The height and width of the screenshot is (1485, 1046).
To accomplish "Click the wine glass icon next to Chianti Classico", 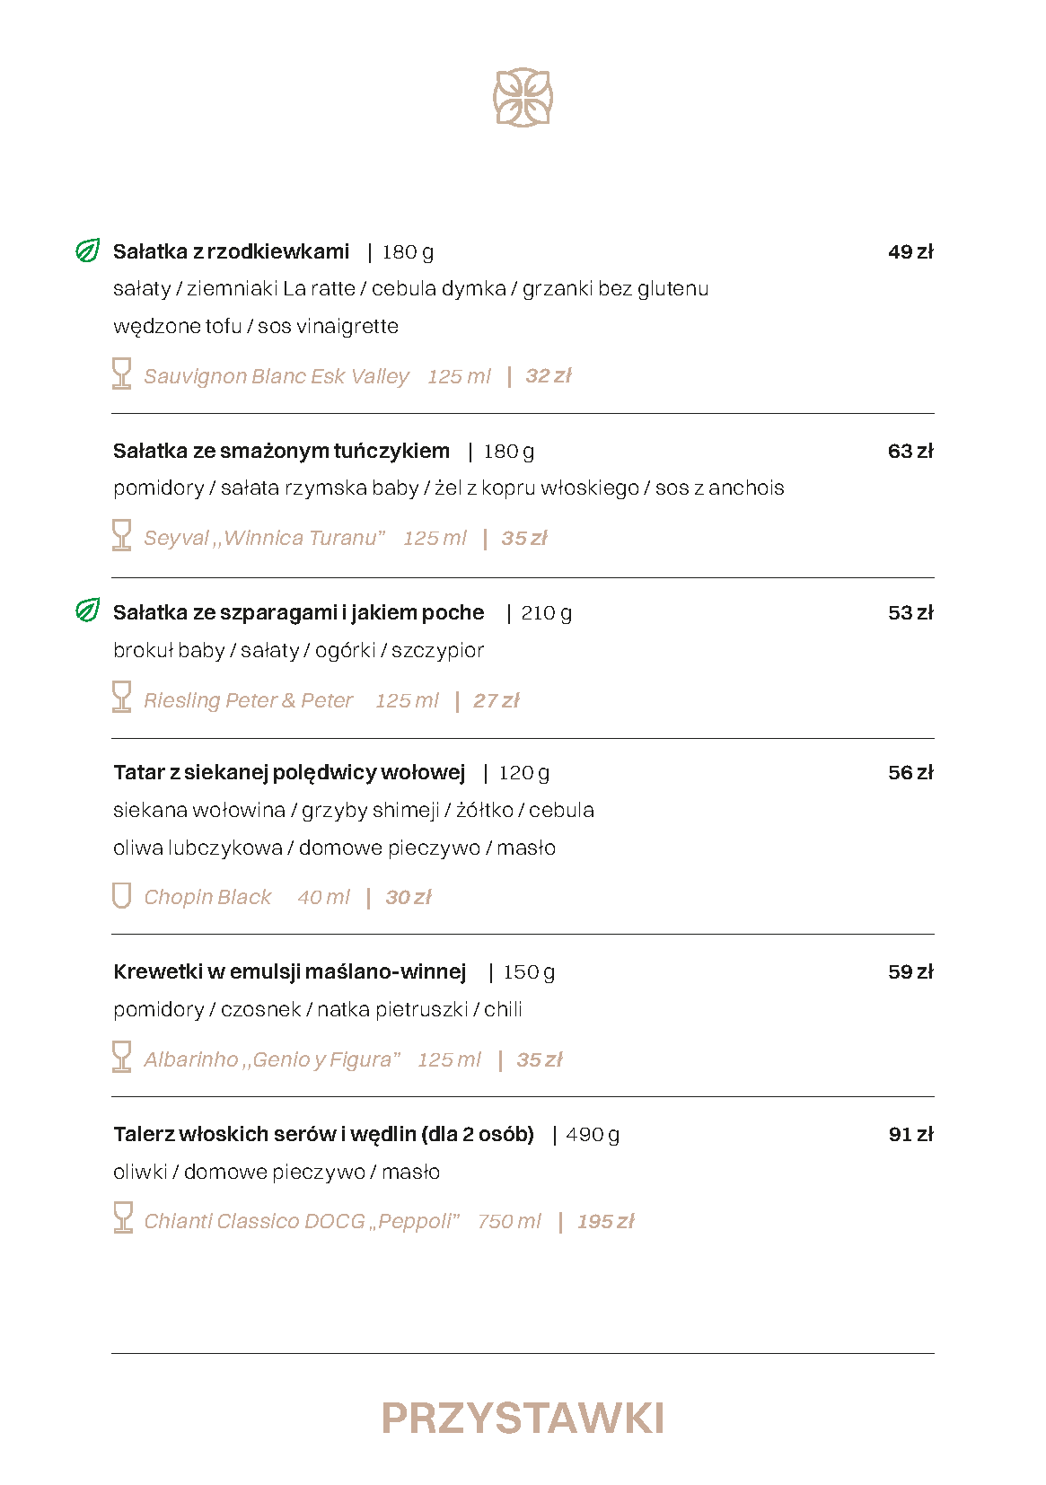I will pyautogui.click(x=123, y=1218).
